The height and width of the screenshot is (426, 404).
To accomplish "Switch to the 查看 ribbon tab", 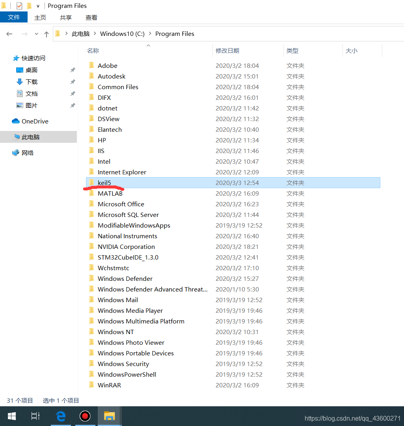I will tap(91, 18).
